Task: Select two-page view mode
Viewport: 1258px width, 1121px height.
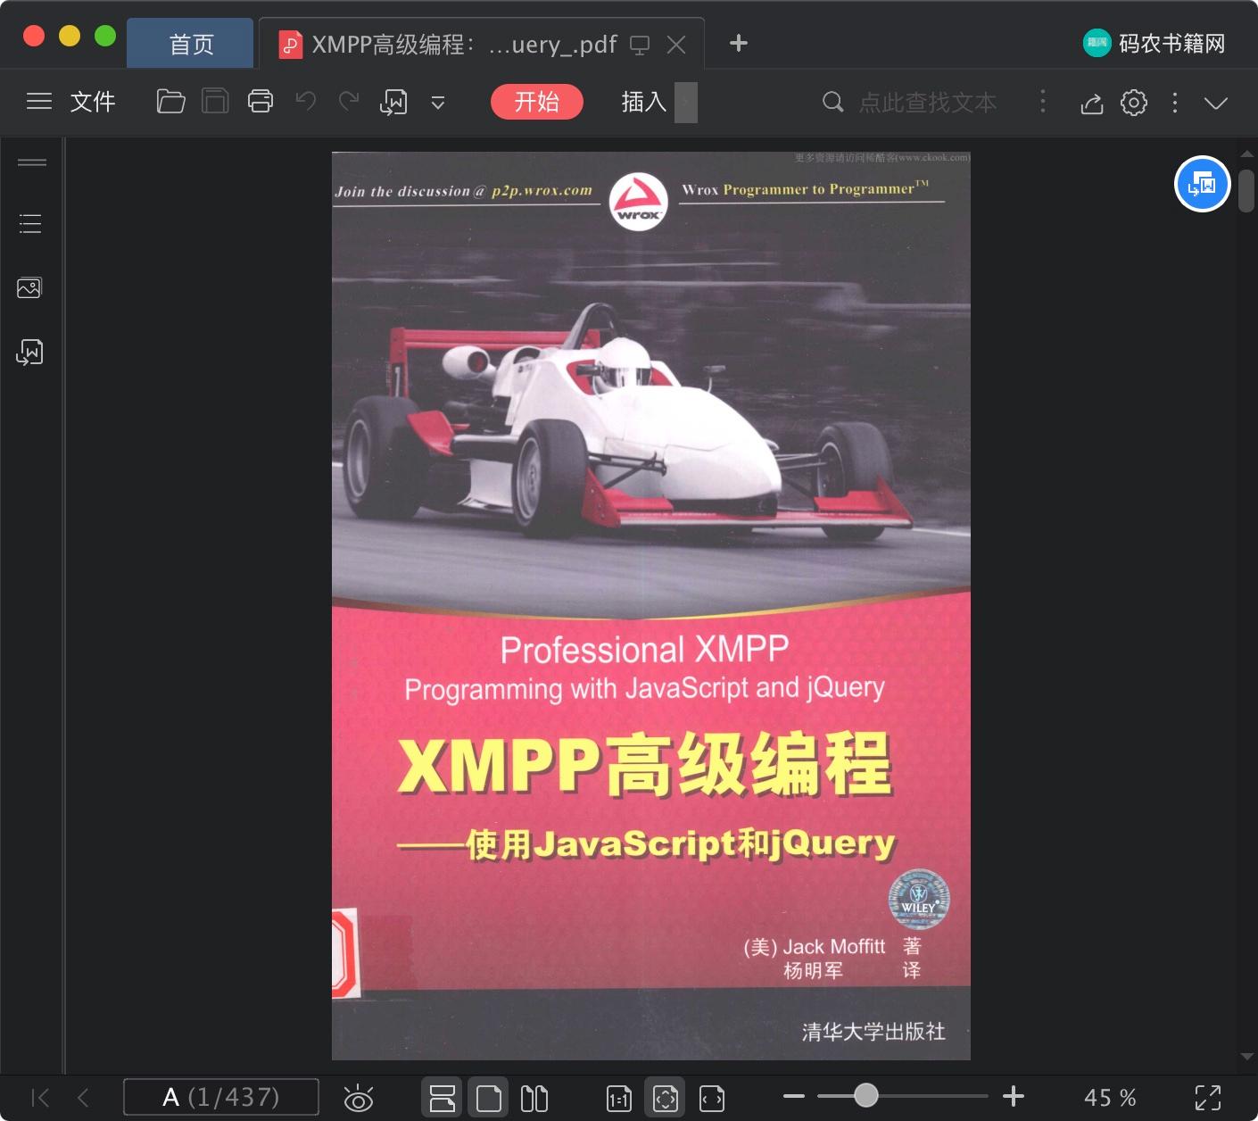Action: pyautogui.click(x=534, y=1098)
